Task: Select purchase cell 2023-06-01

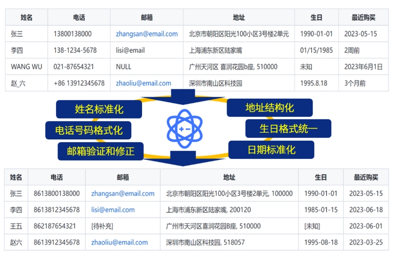Action: click(366, 226)
